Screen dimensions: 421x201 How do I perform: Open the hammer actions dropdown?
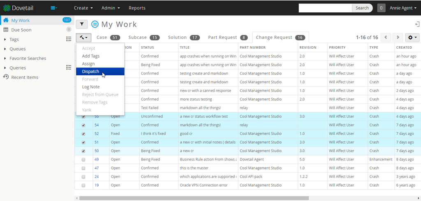[x=83, y=37]
